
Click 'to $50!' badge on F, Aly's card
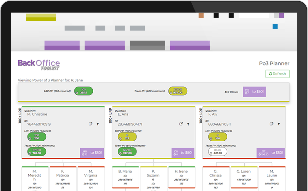pos(270,153)
